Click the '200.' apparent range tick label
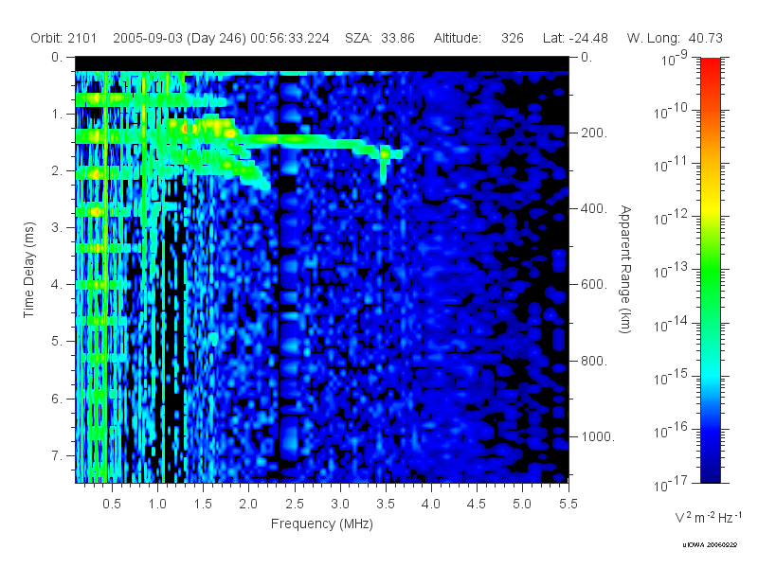758x568 pixels. 594,133
